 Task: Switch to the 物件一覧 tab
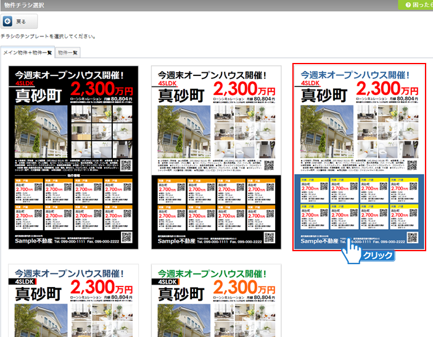click(68, 52)
